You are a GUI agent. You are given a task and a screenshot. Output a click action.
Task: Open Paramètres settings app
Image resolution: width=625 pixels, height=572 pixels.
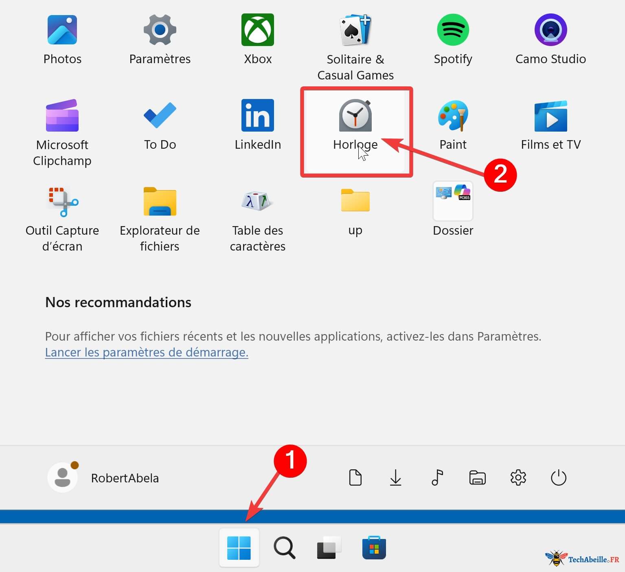(160, 40)
